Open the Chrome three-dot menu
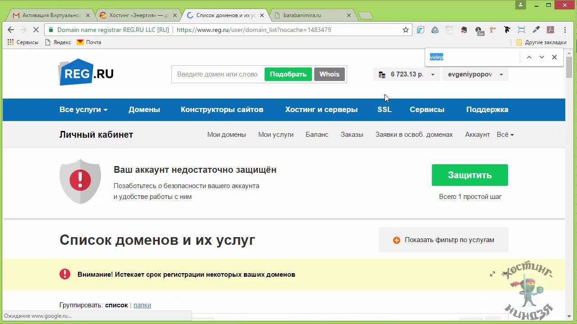 point(565,30)
